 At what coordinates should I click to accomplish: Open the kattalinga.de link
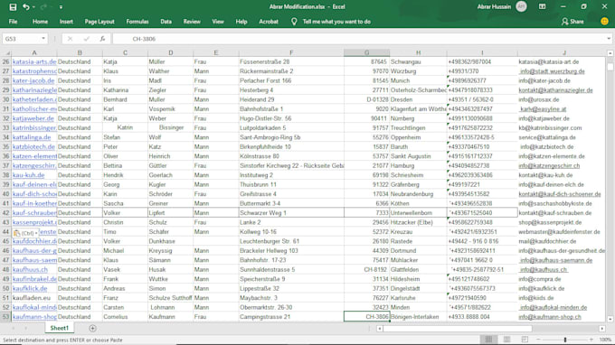[32, 137]
